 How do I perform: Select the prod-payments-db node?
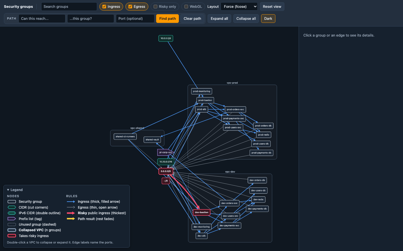pos(261,153)
